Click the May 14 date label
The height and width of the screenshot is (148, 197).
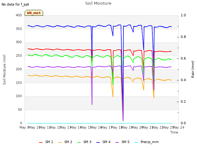76,128
